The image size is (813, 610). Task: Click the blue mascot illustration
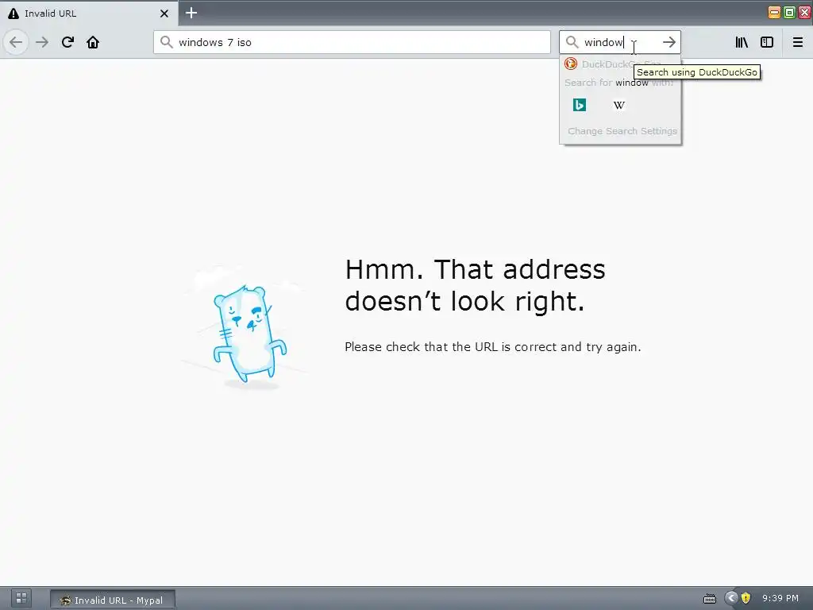point(249,334)
